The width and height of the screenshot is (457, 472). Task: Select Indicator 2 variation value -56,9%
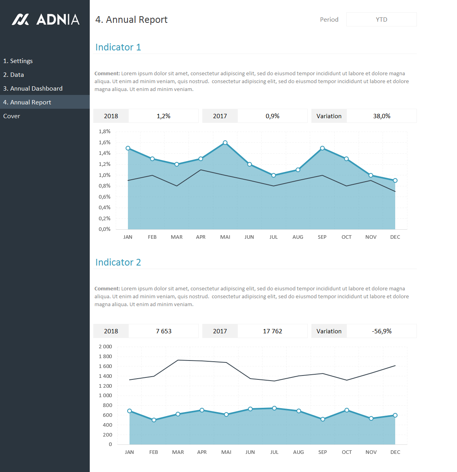tap(381, 331)
